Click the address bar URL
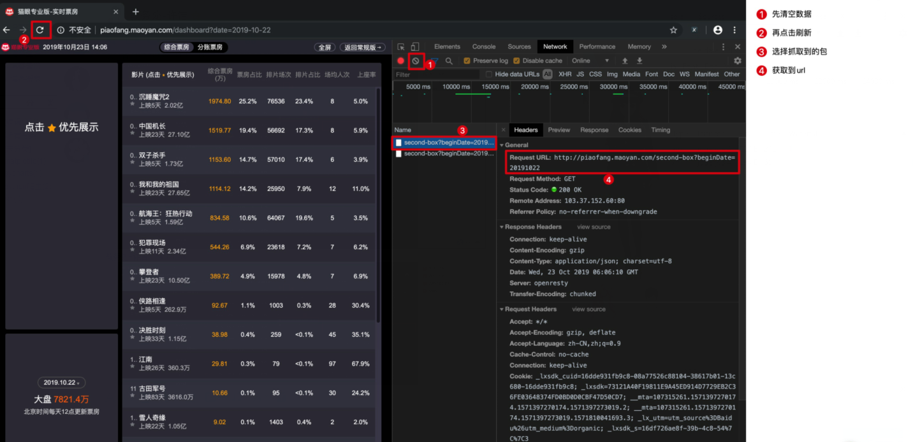 [x=186, y=30]
